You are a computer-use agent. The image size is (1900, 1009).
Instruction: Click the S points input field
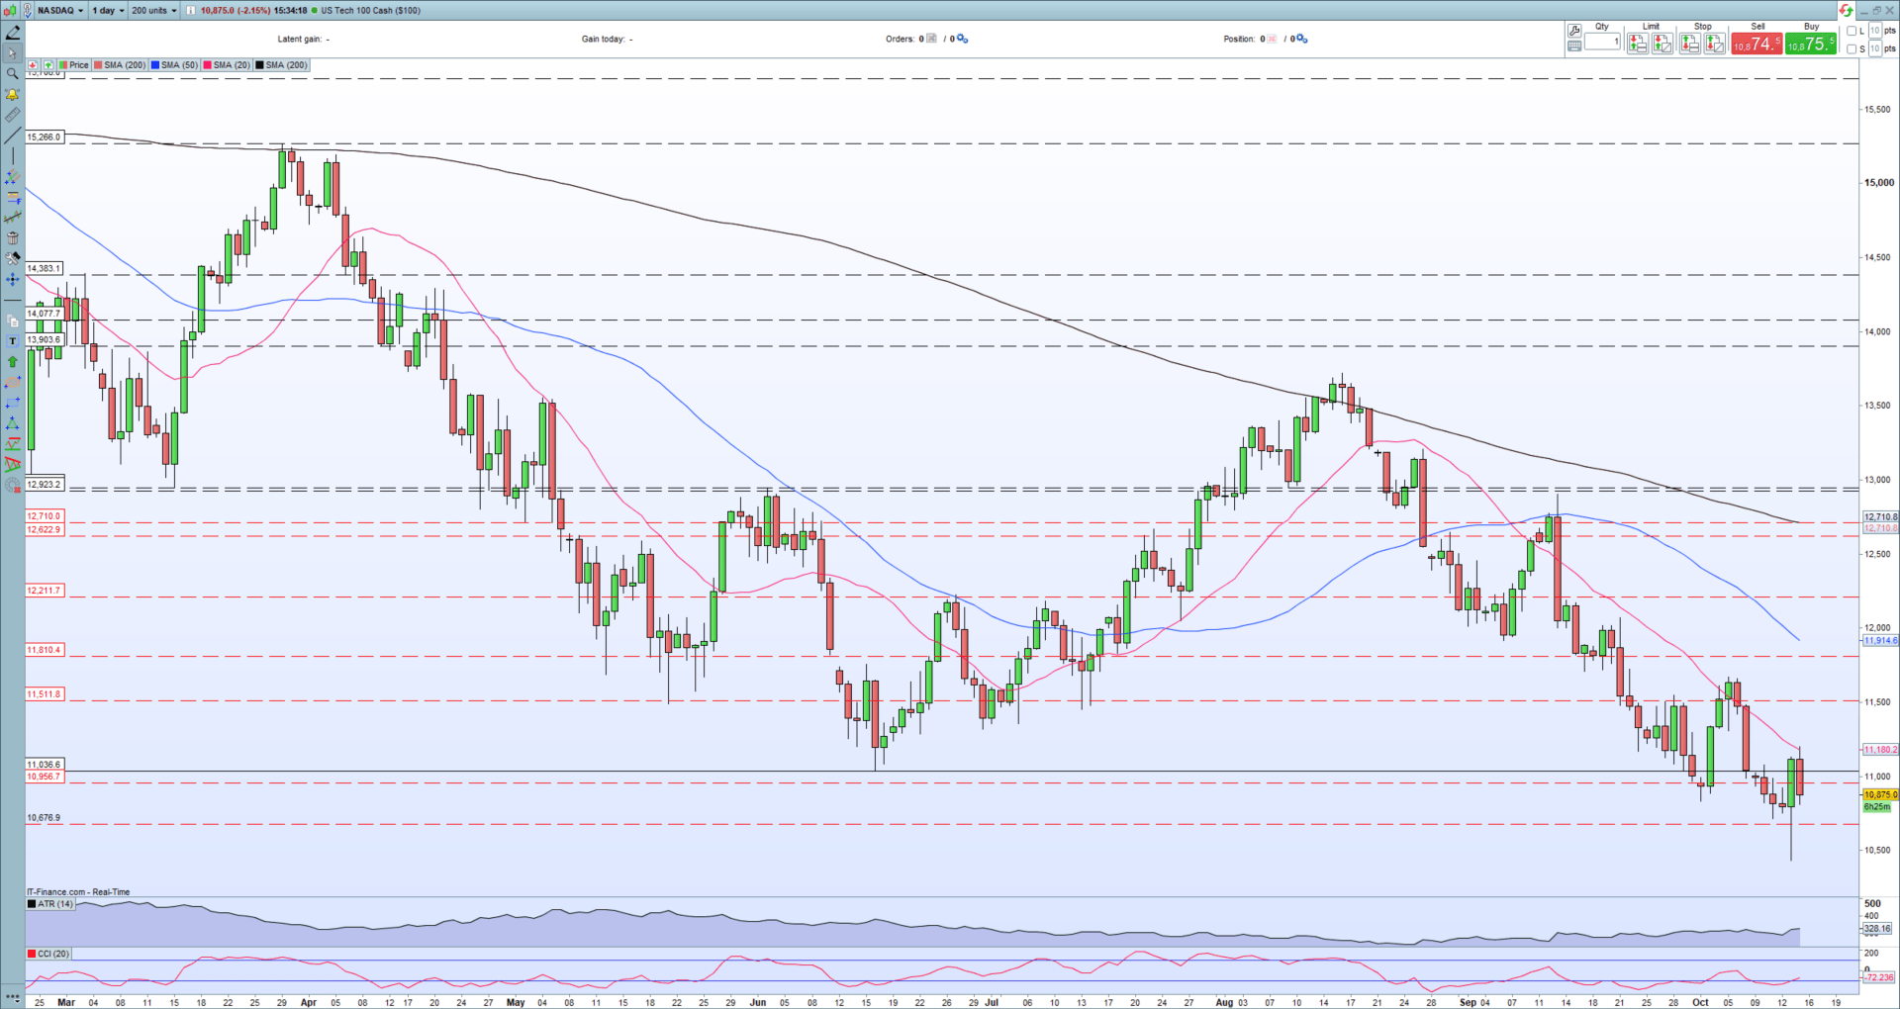pos(1874,48)
